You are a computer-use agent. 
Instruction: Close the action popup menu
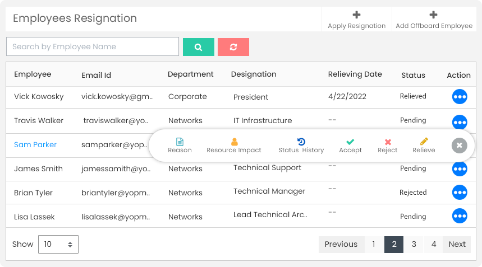459,146
